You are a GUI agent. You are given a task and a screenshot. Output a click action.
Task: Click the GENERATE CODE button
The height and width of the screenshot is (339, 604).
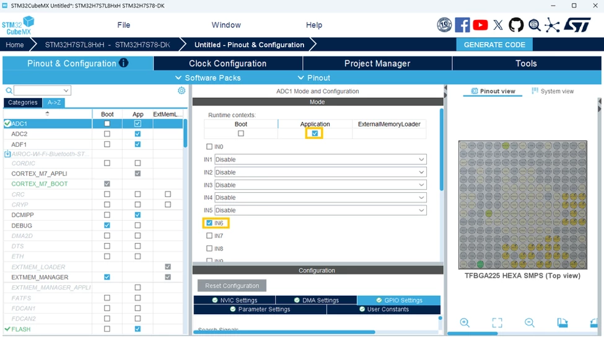coord(494,45)
